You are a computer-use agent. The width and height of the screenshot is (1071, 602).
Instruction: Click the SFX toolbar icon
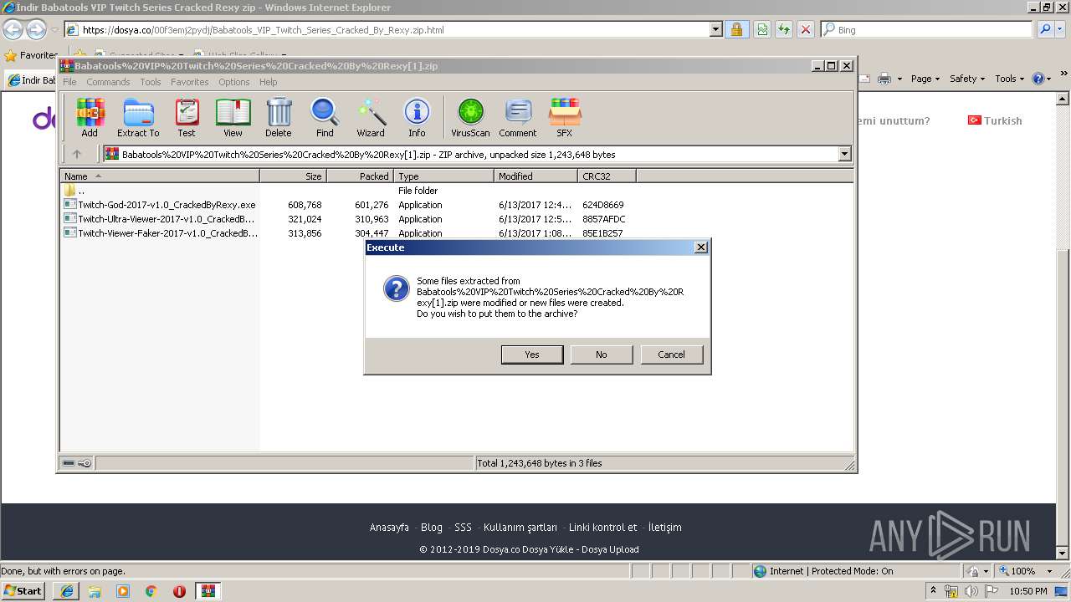[565, 117]
